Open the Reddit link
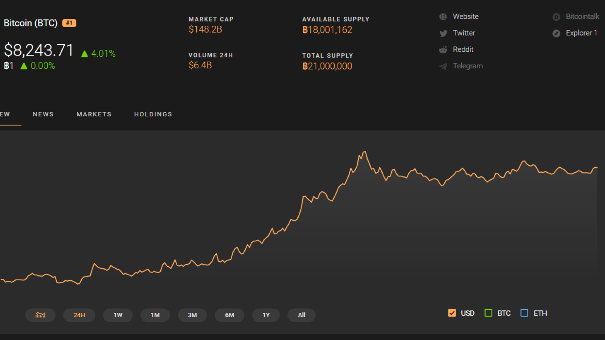This screenshot has width=605, height=340. [463, 49]
